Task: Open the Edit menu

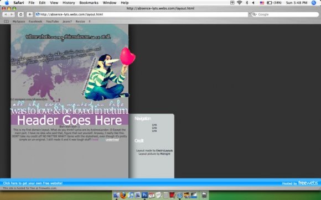Action: 42,3
